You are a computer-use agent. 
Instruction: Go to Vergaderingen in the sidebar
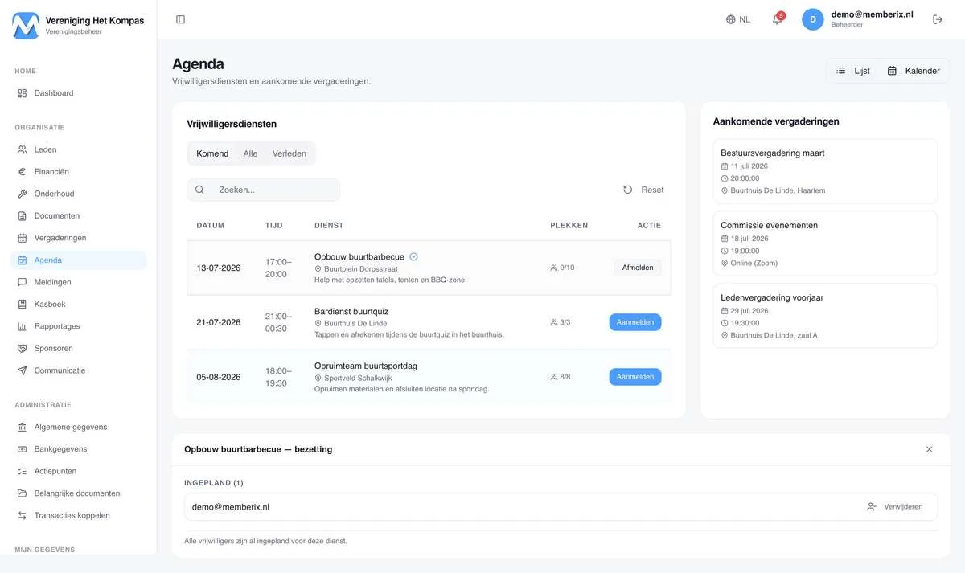[78, 238]
